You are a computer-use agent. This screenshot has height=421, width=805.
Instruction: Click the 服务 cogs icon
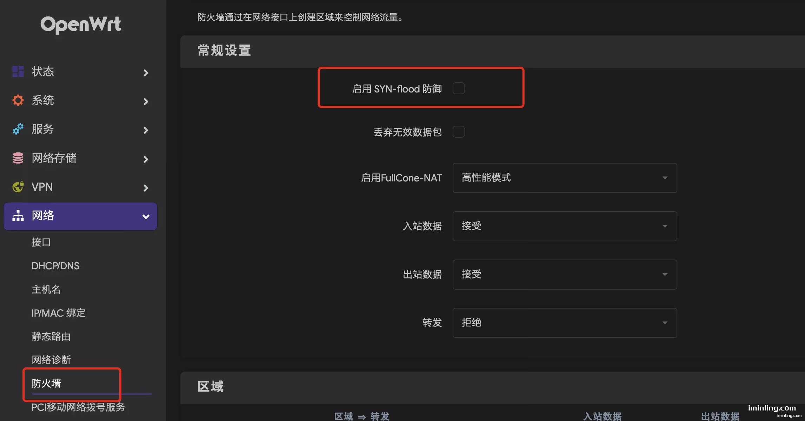click(x=18, y=129)
